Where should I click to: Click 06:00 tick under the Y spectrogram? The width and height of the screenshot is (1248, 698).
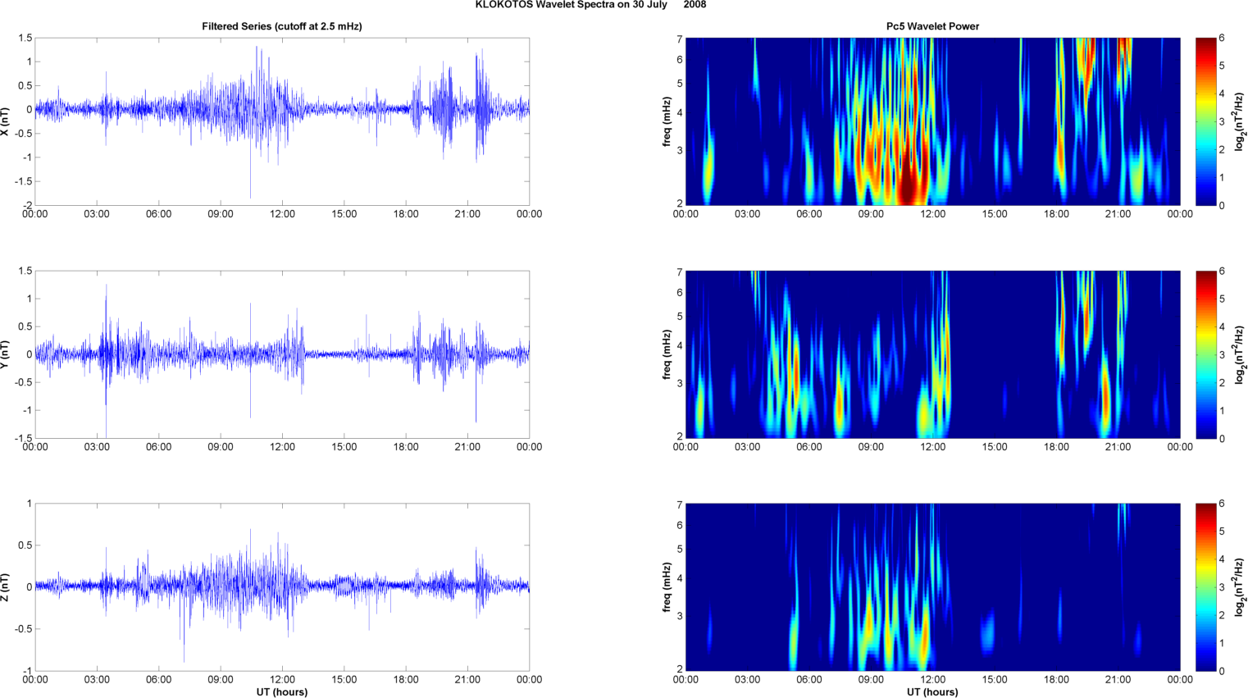coord(808,447)
